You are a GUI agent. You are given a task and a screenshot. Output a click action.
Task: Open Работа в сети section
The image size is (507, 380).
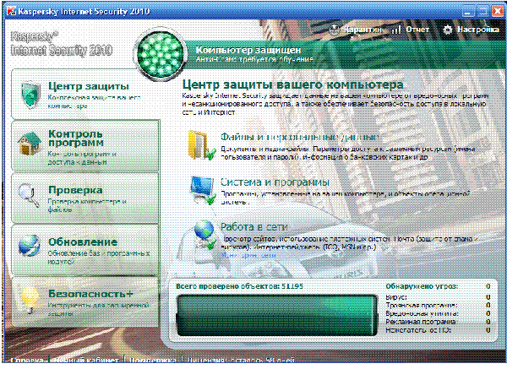coord(254,227)
